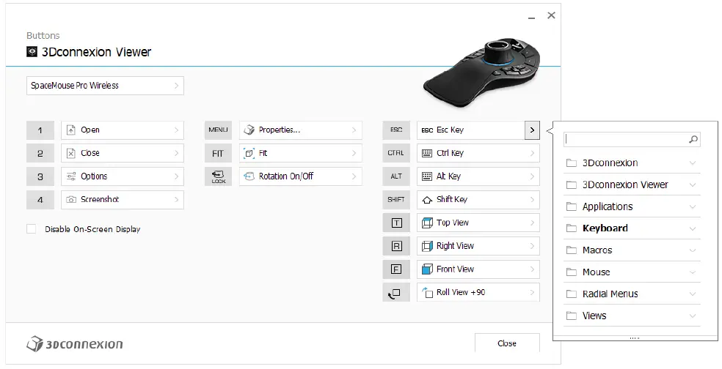Screen dimensions: 722x369
Task: Click the Rotation On/Off icon
Action: point(249,176)
